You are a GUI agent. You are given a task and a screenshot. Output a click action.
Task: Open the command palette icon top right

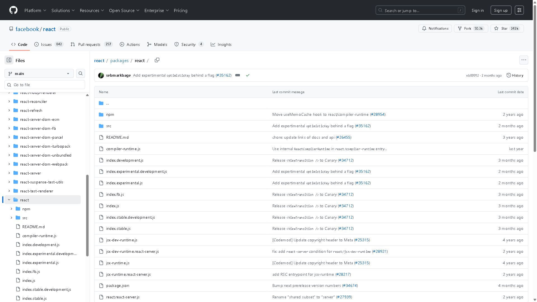pos(519,10)
